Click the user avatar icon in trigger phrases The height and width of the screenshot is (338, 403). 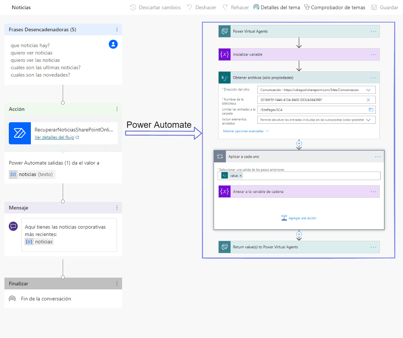coord(113,44)
